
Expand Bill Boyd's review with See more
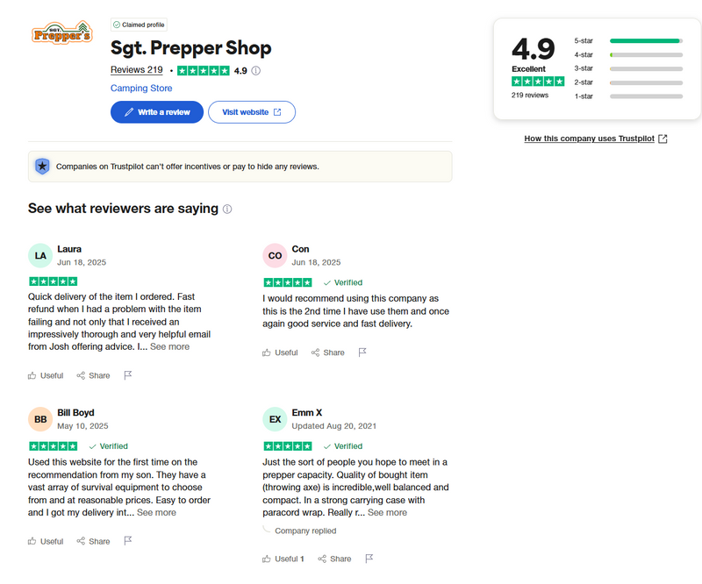pos(156,512)
